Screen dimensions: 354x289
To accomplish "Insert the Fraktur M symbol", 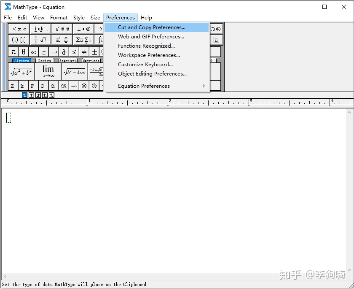I will (x=64, y=86).
